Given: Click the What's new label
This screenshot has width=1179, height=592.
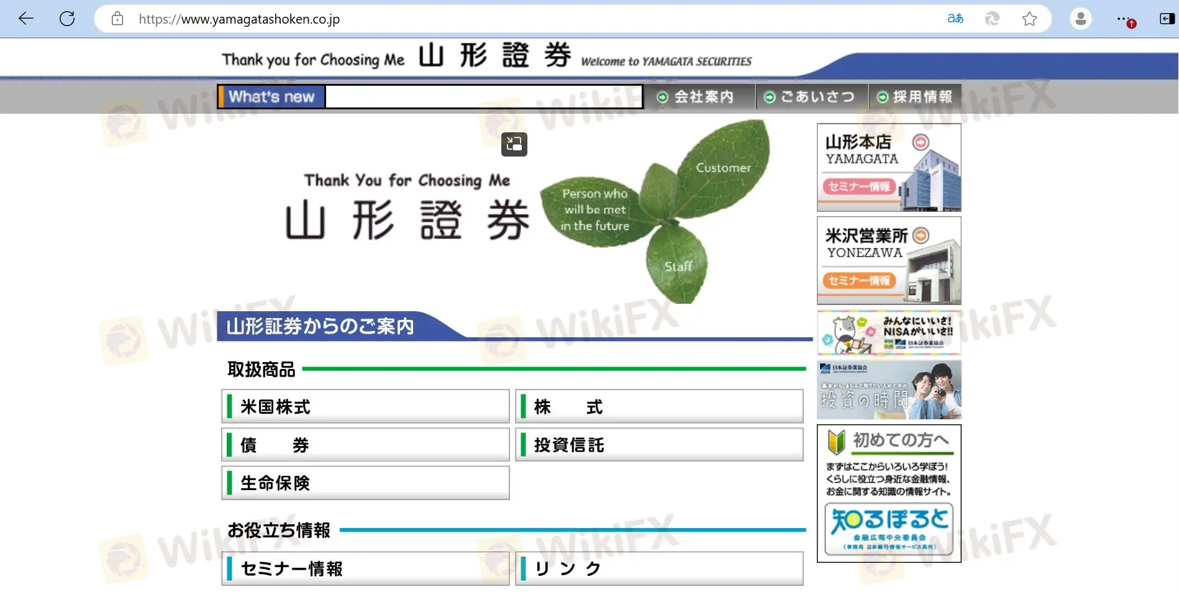Looking at the screenshot, I should 271,97.
